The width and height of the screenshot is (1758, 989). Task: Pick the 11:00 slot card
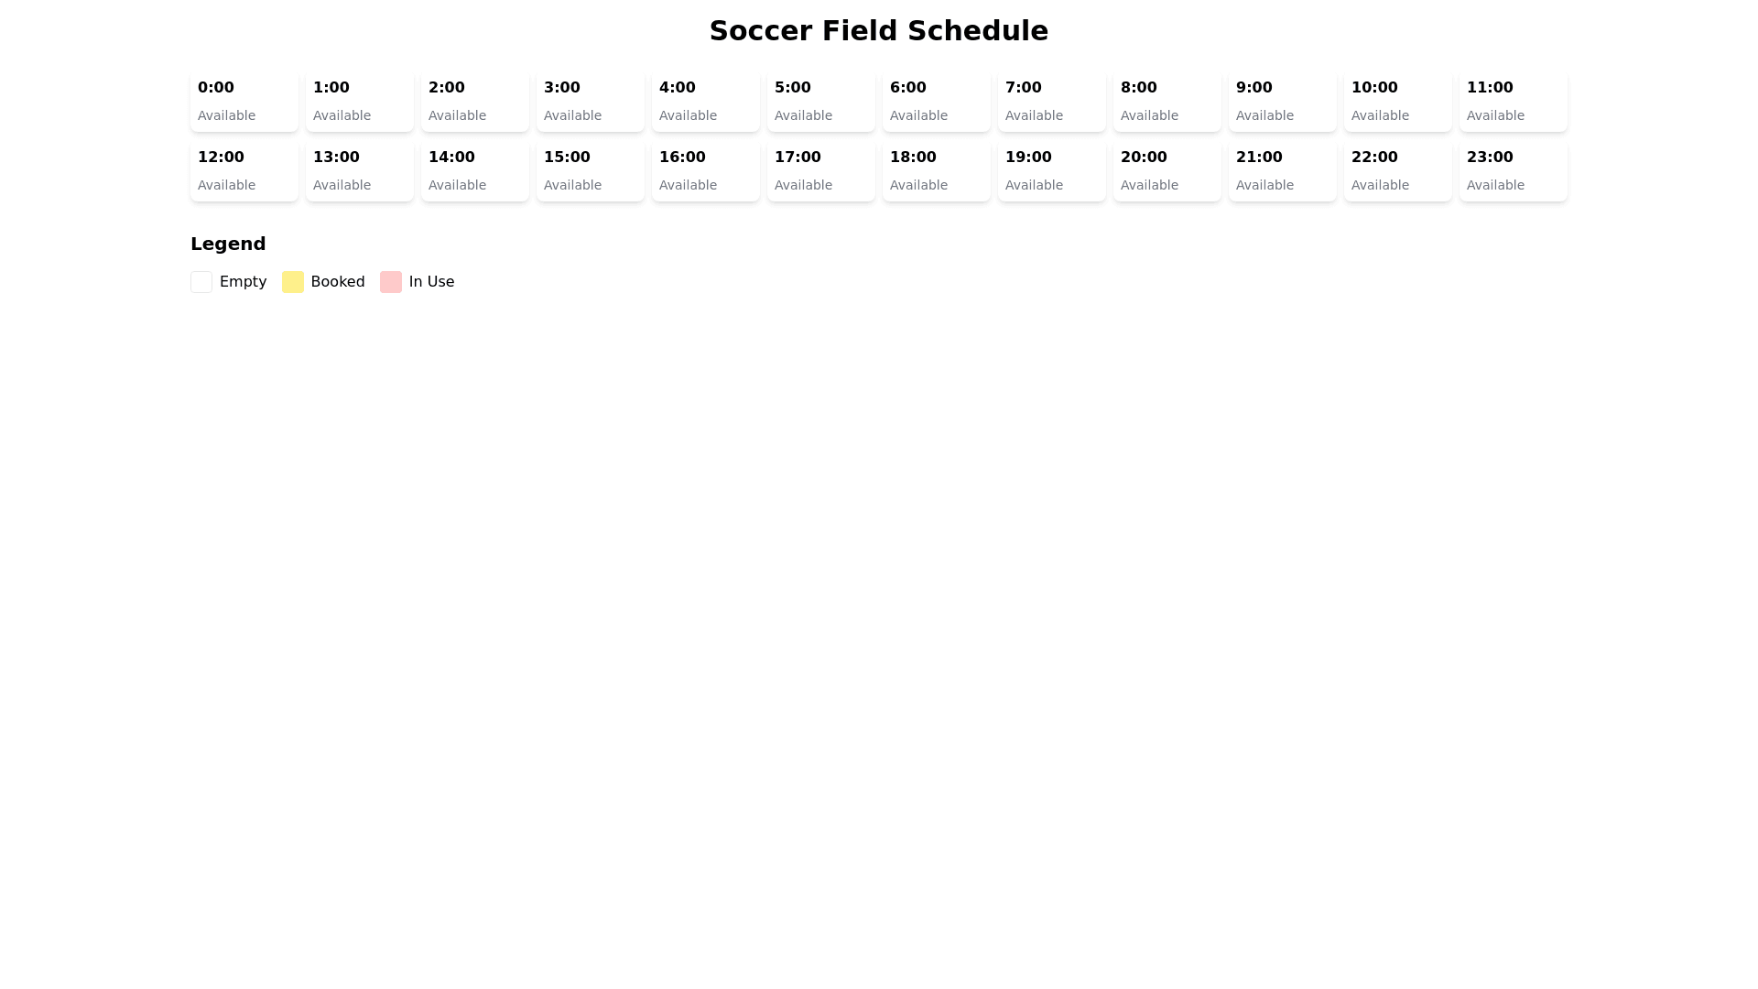1513,101
